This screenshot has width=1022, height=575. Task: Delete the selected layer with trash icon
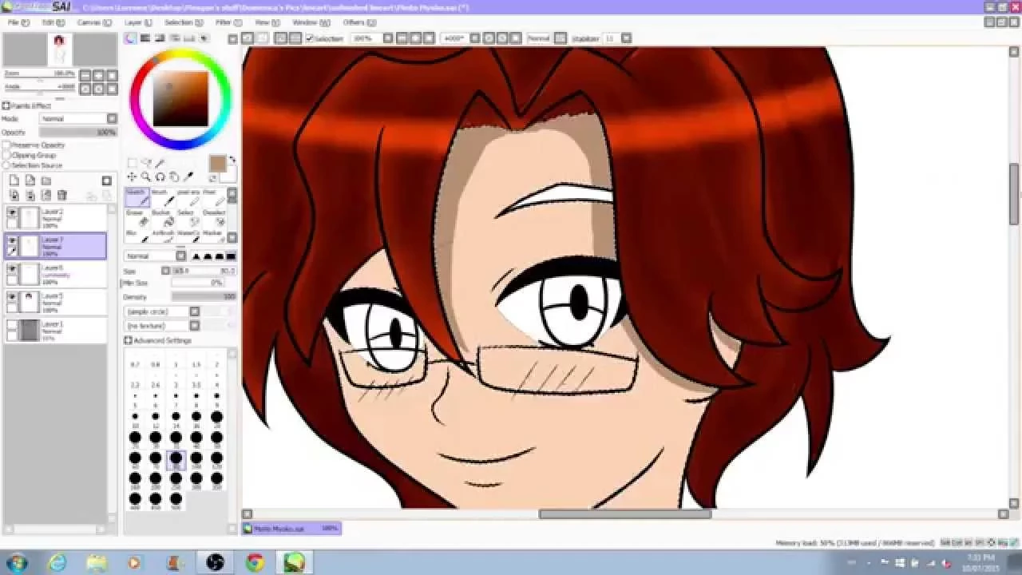(62, 195)
